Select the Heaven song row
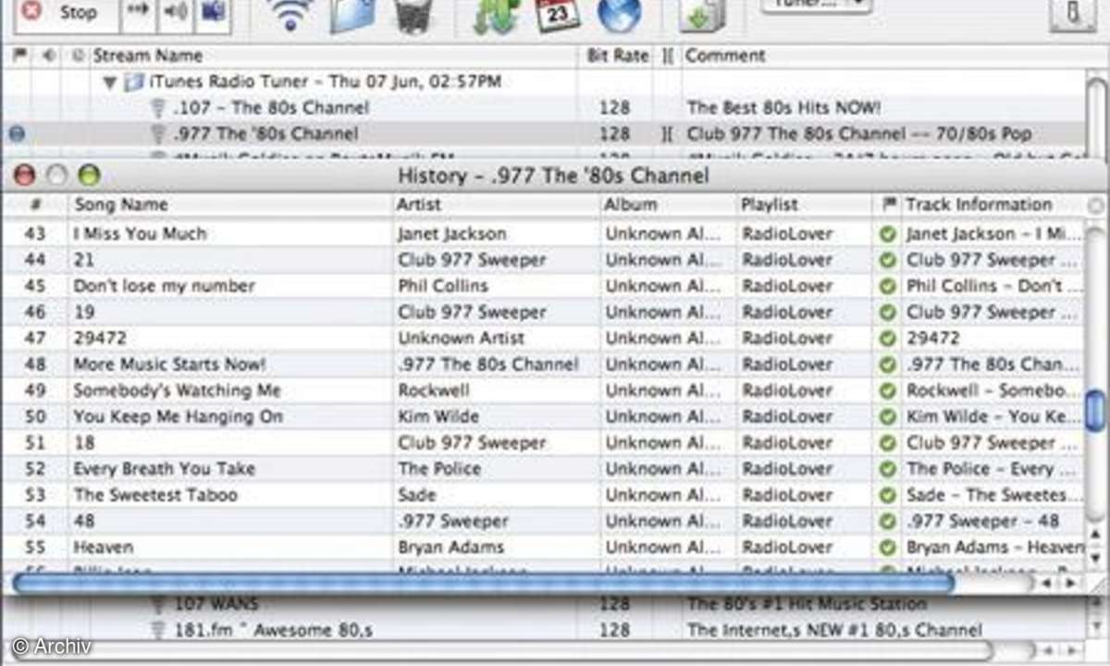This screenshot has width=1110, height=666. pos(542,547)
